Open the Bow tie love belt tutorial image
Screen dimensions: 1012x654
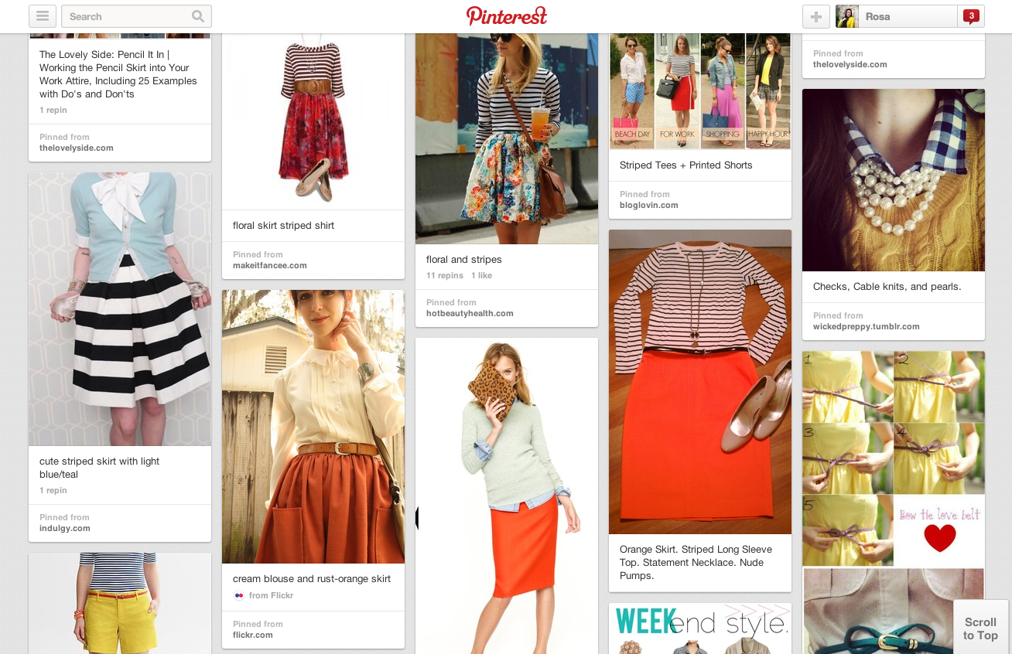(894, 459)
